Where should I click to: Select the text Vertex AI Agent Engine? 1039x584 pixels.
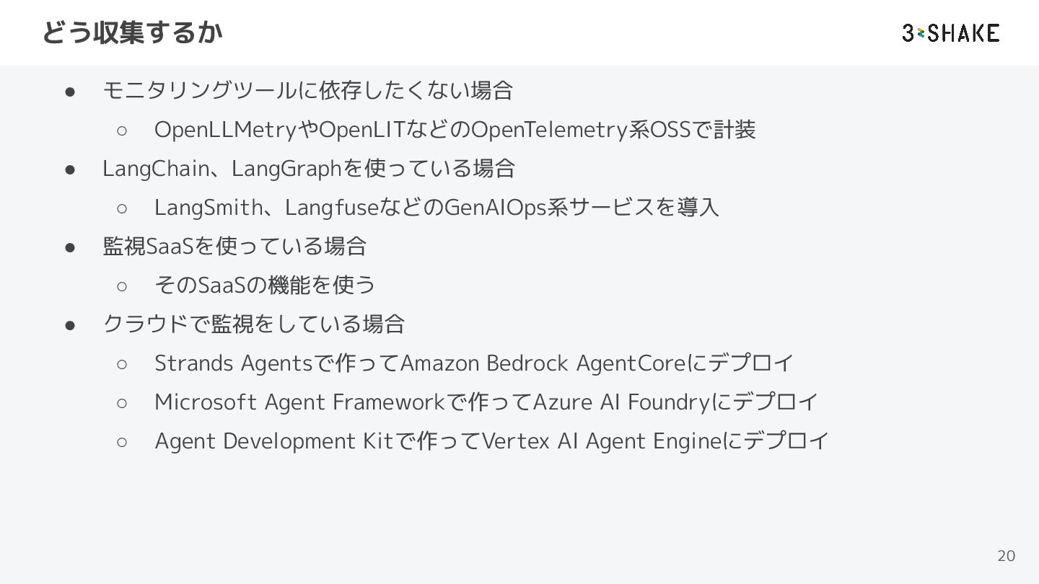601,441
